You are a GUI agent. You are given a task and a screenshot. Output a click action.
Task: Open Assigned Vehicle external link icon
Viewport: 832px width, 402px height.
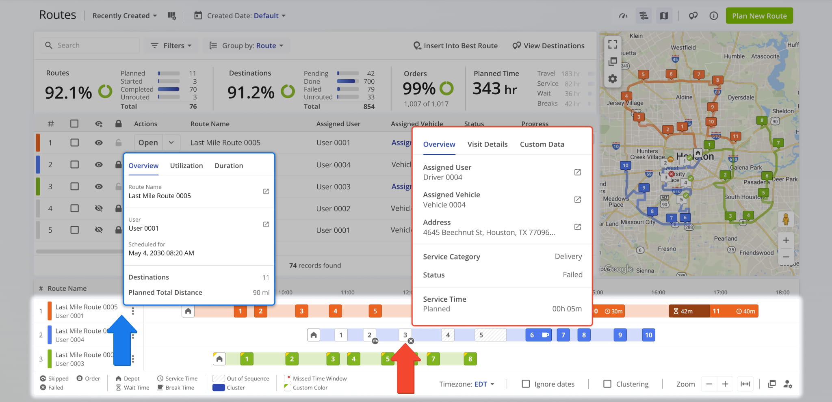[x=577, y=199]
